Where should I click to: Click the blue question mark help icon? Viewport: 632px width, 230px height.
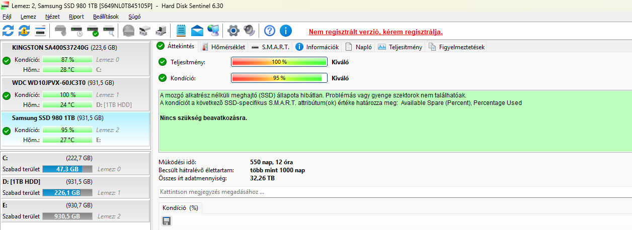(x=270, y=31)
